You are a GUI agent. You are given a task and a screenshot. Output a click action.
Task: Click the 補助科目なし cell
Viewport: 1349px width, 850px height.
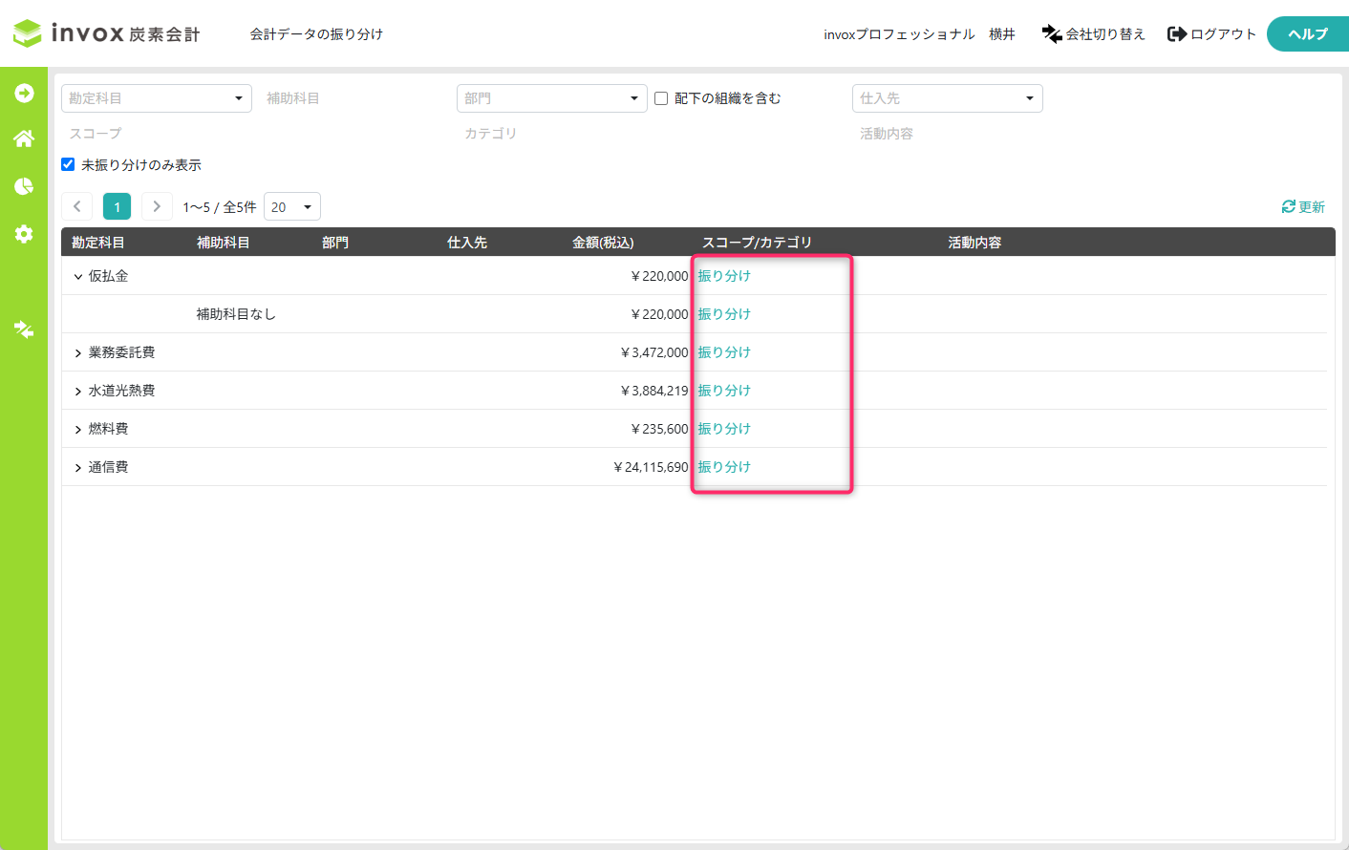(236, 314)
